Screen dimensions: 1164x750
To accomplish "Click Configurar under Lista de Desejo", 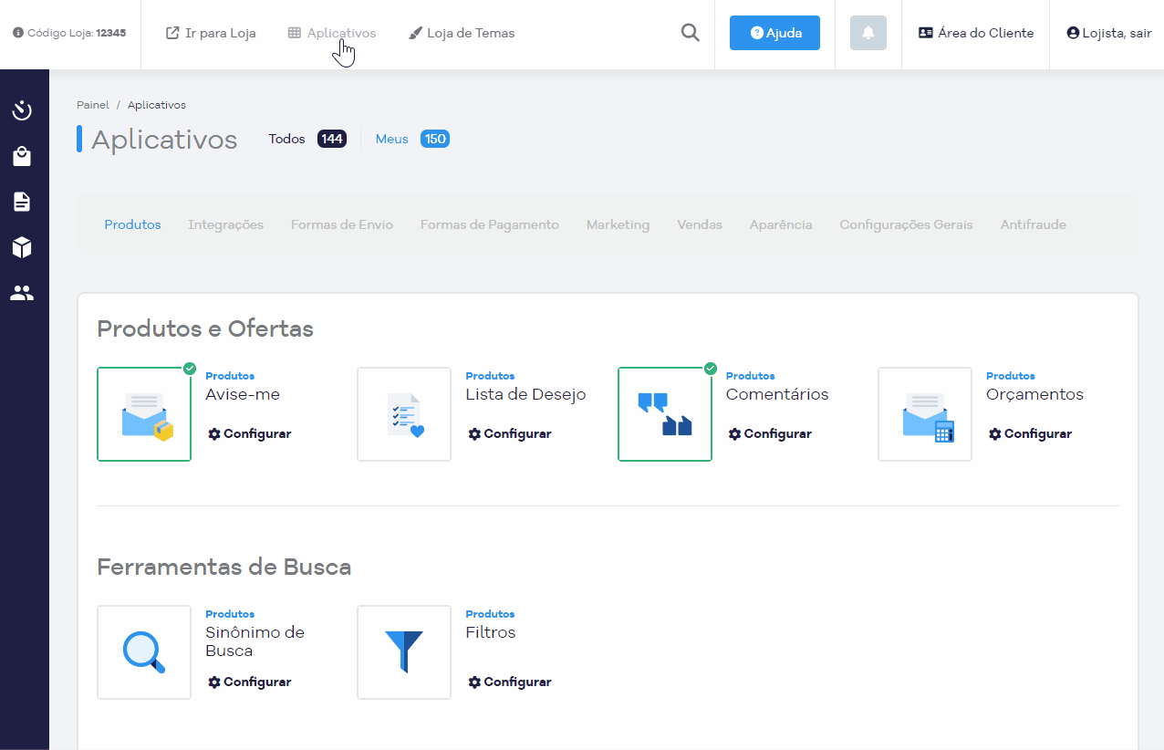I will click(509, 433).
